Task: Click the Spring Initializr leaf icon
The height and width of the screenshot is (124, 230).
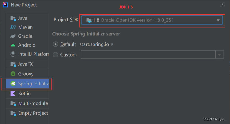Action: click(x=13, y=84)
